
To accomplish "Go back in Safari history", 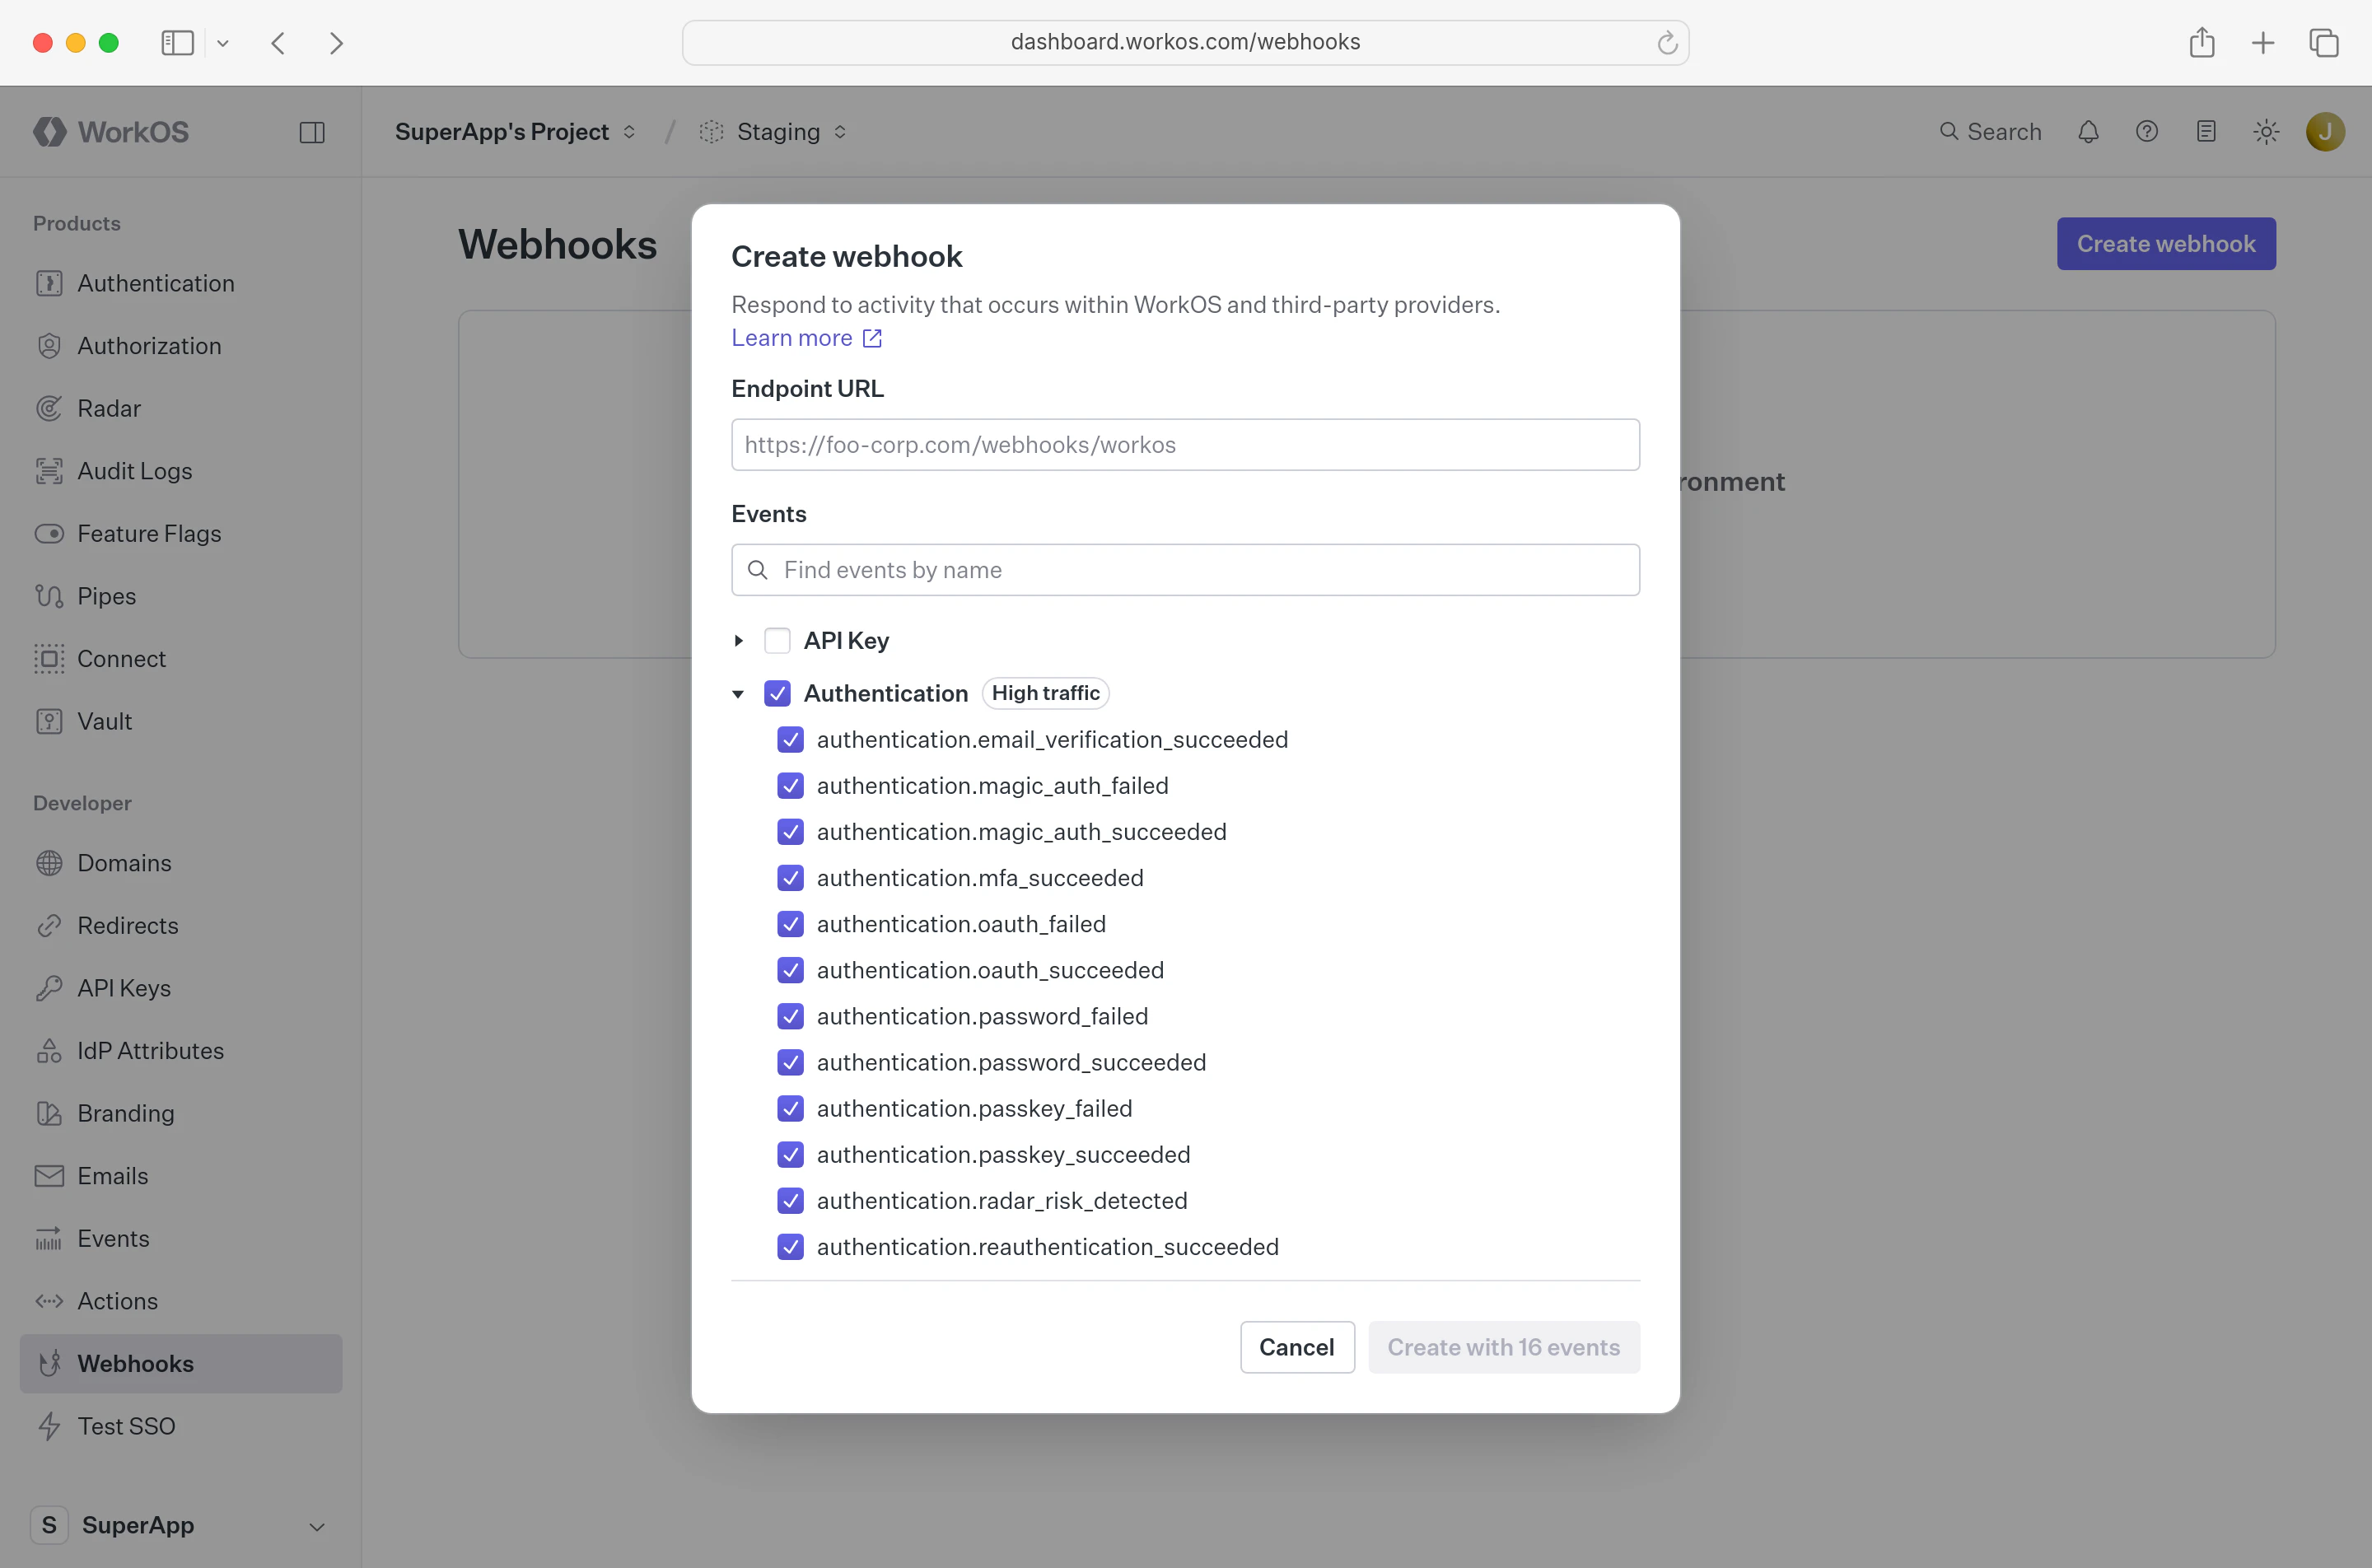I will coord(279,43).
